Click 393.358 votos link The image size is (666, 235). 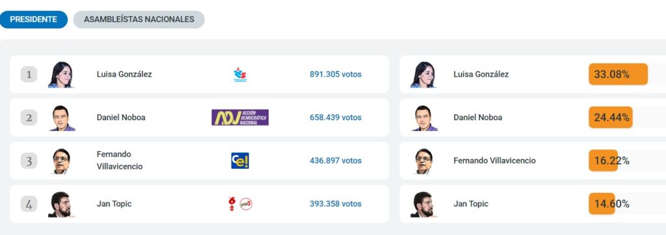336,204
